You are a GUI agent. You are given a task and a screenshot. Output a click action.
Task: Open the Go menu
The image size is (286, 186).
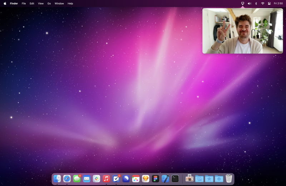click(x=49, y=4)
